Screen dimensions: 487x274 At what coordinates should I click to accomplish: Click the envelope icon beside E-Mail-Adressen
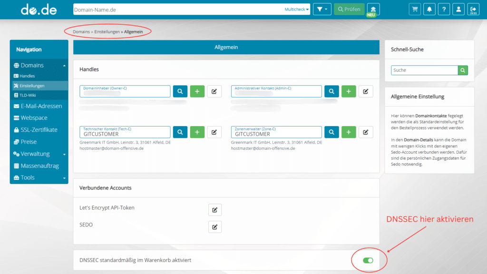[x=17, y=106]
